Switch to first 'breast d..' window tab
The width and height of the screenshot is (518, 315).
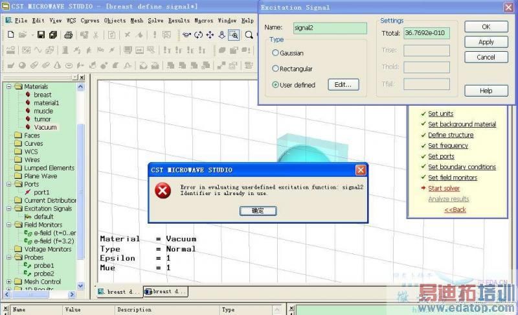tap(120, 292)
